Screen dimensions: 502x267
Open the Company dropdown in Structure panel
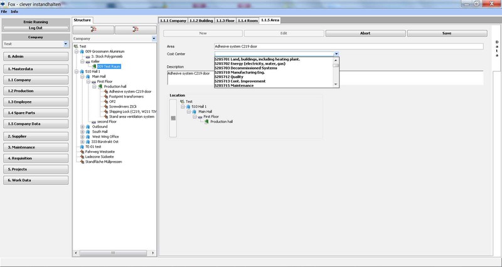[x=154, y=38]
